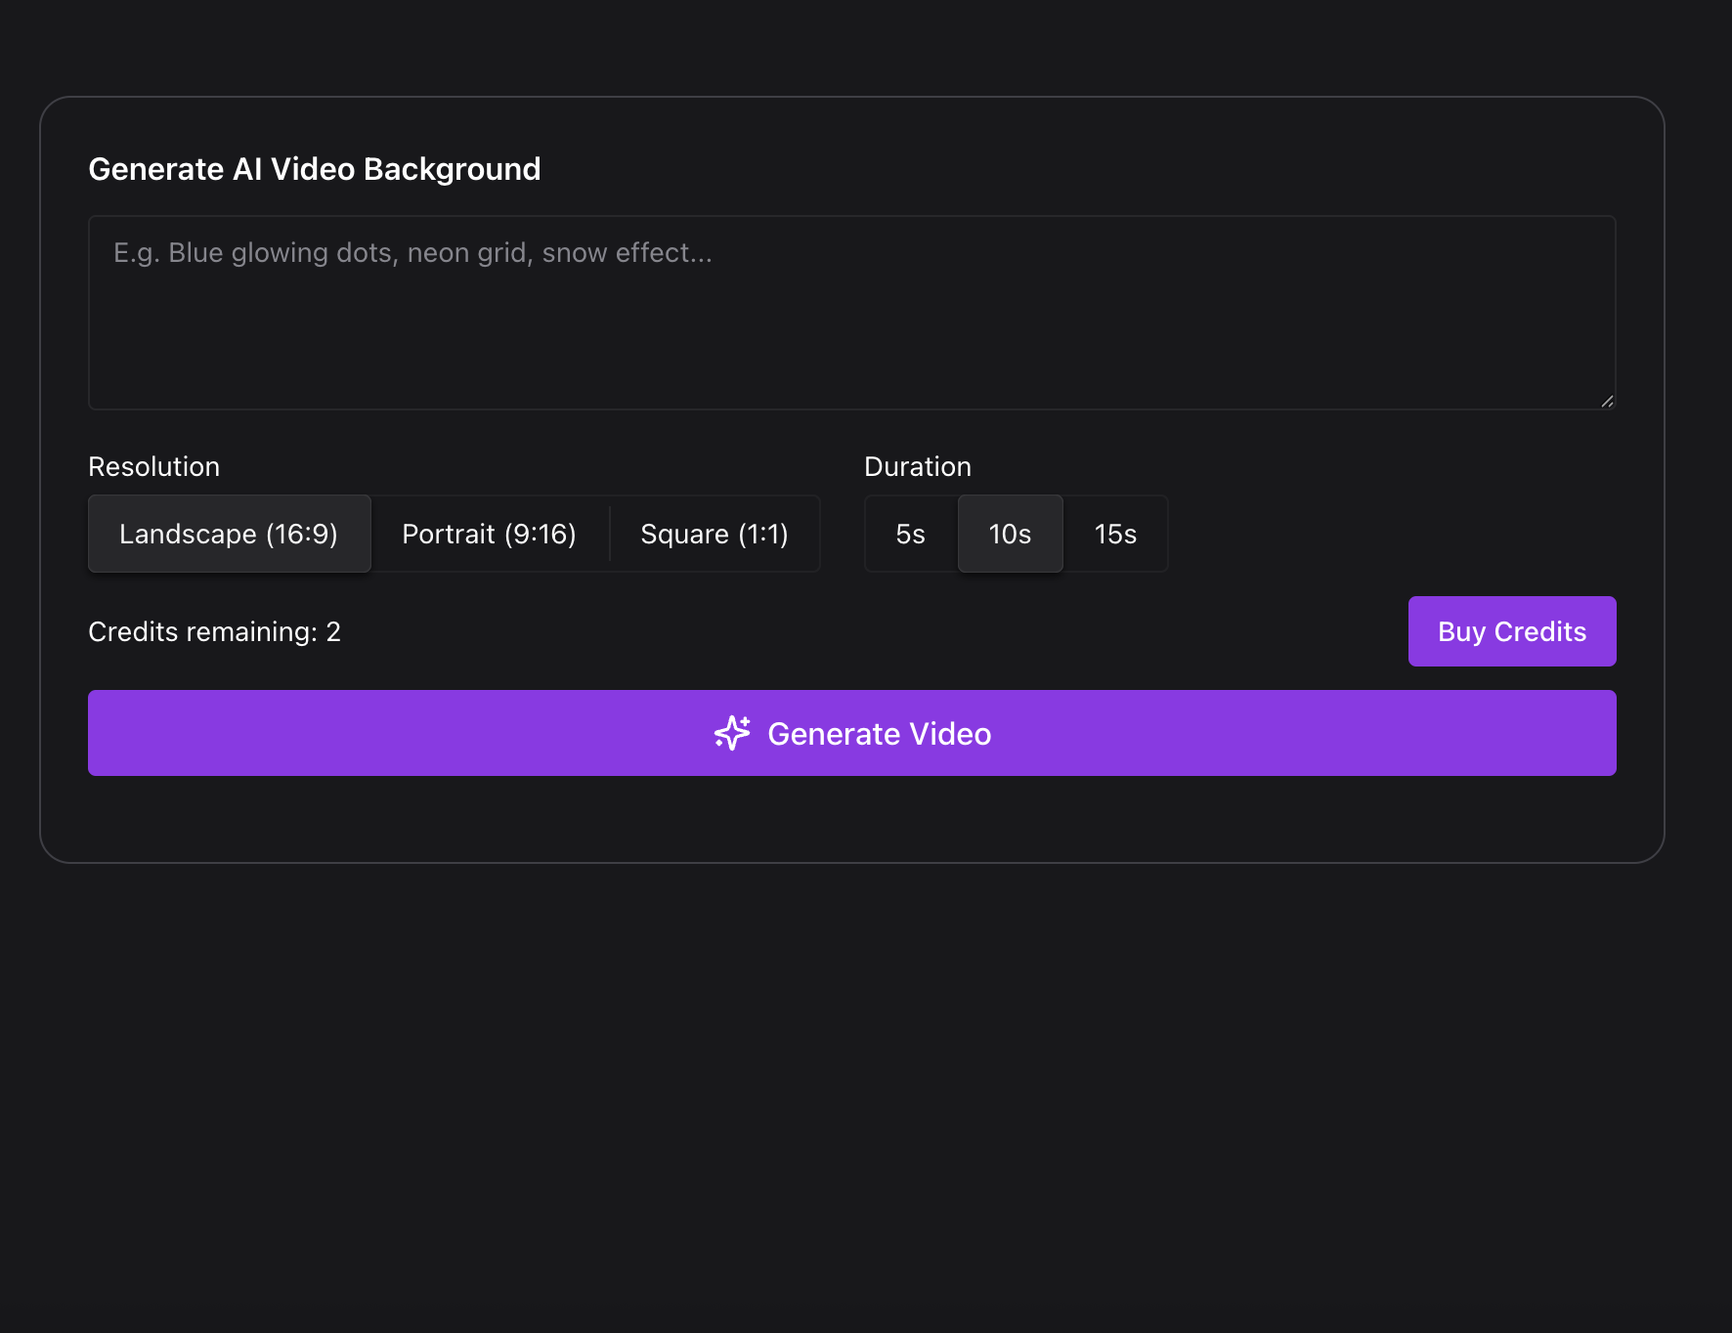The image size is (1732, 1333).
Task: Click the Resolution section label
Action: click(x=153, y=466)
